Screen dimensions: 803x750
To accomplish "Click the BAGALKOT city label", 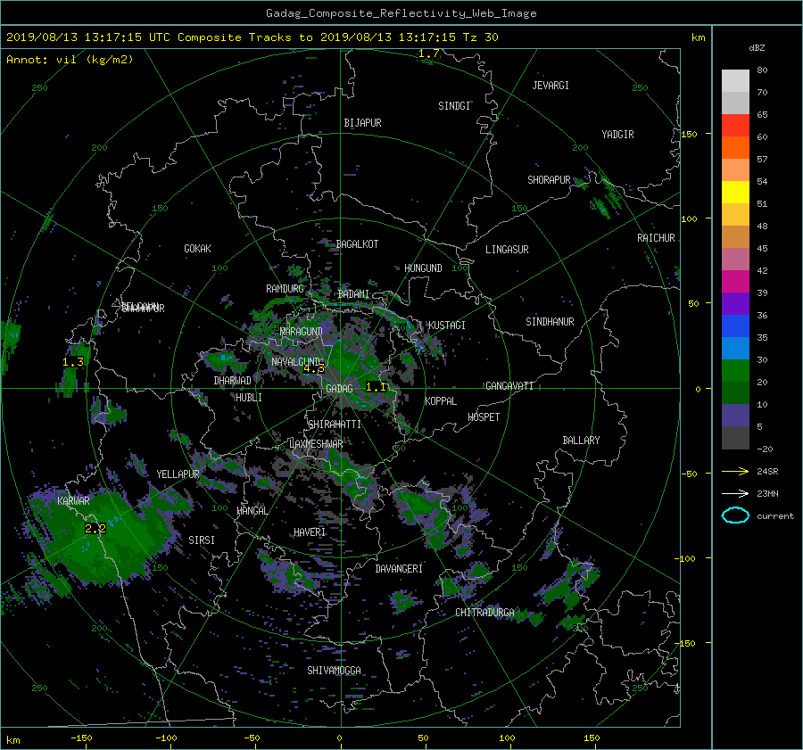I will [x=357, y=244].
